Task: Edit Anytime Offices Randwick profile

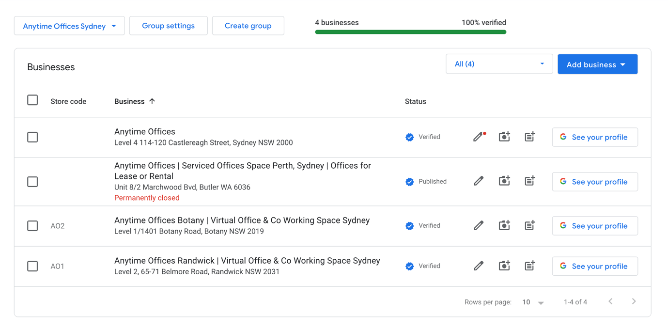Action: coord(479,266)
